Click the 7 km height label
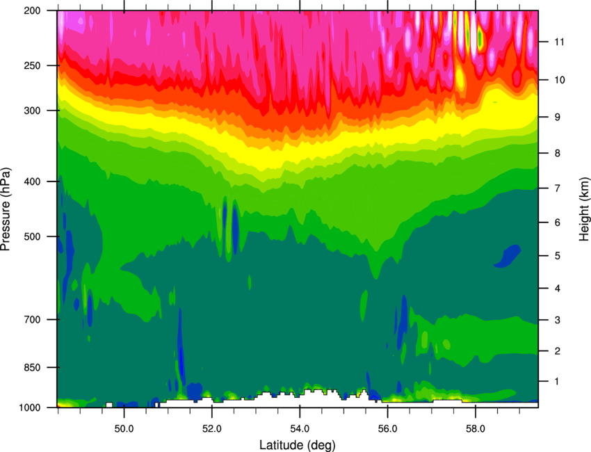This screenshot has height=452, width=591. point(557,188)
